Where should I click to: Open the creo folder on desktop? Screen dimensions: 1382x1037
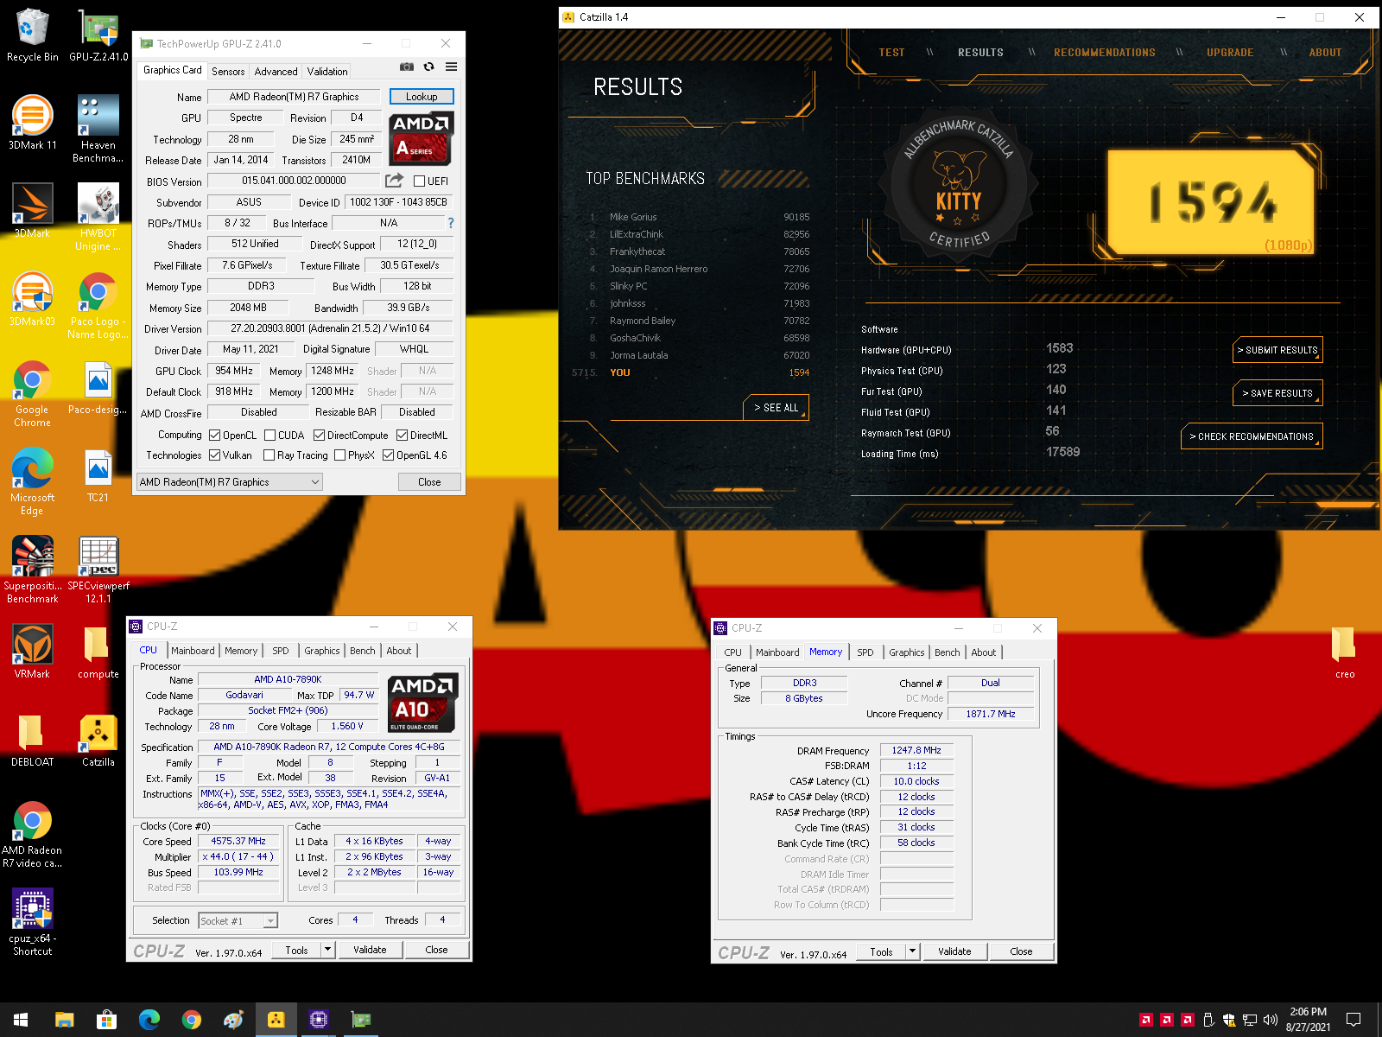coord(1344,652)
